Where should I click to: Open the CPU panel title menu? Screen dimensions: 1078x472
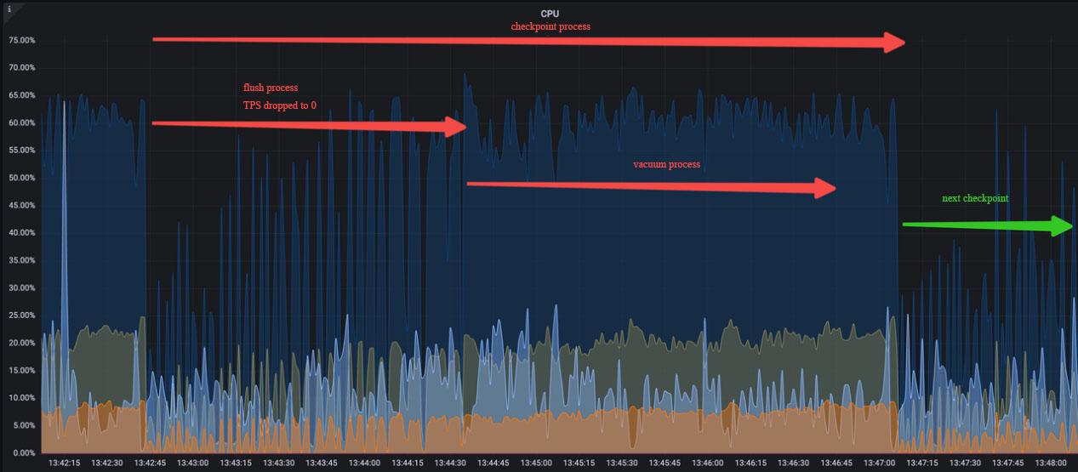[x=550, y=14]
